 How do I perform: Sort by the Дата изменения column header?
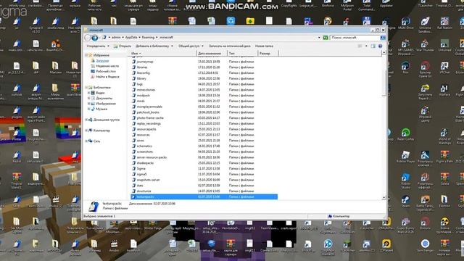212,53
